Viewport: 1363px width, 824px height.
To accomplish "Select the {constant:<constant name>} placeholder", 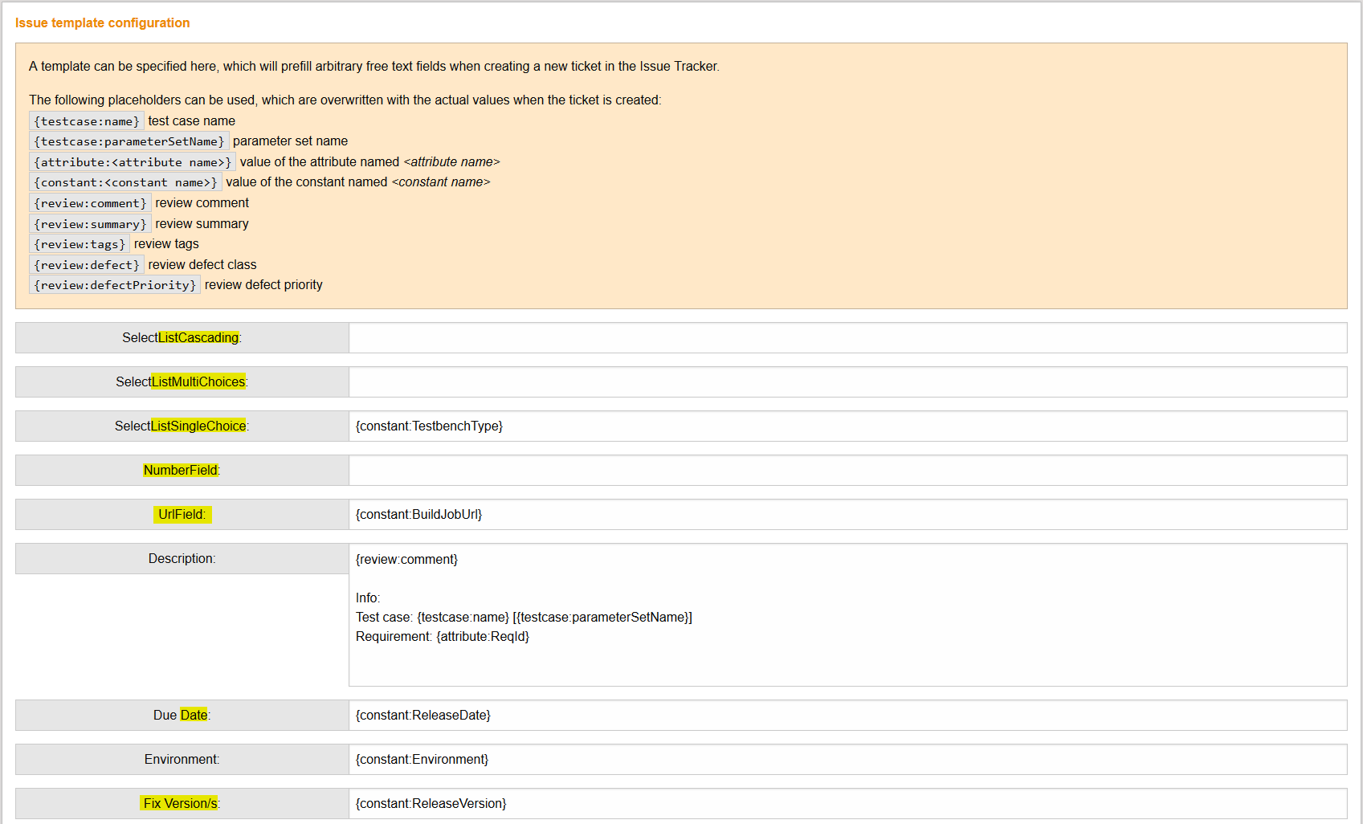I will 125,182.
